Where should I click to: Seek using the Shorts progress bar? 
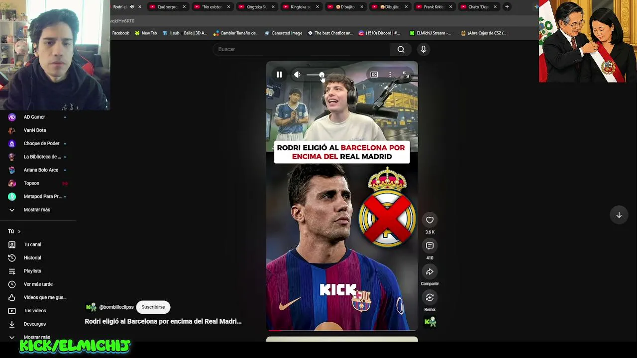tap(342, 330)
